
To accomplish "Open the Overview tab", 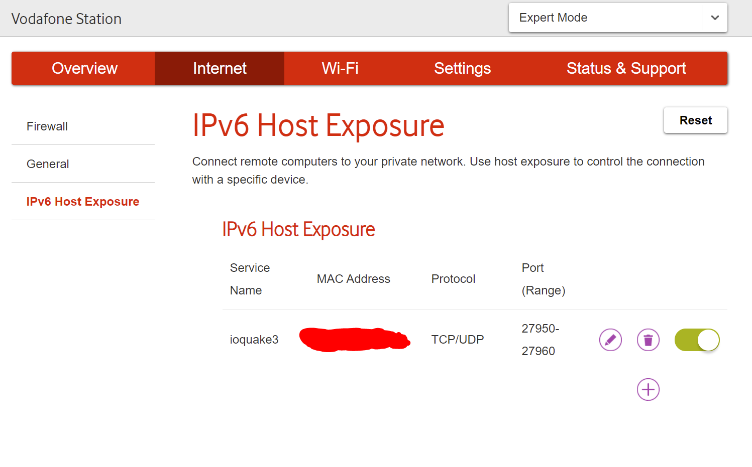I will point(84,68).
